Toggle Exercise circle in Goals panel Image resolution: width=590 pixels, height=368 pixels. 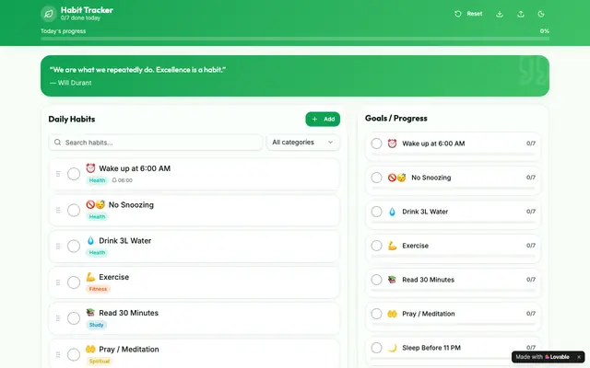[376, 246]
